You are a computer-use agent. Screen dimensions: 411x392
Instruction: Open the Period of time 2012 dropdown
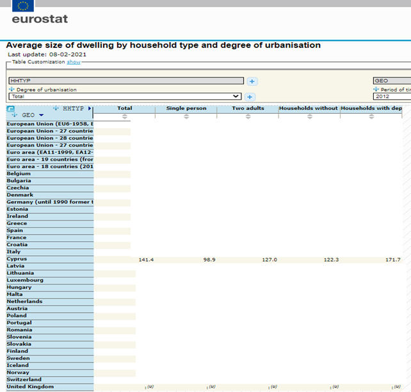391,97
